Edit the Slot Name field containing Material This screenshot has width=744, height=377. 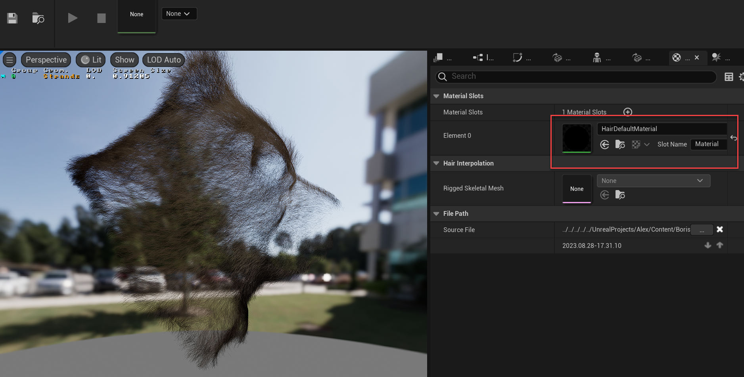click(708, 144)
